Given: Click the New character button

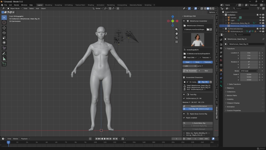Looking at the screenshot, I should 205,71.
